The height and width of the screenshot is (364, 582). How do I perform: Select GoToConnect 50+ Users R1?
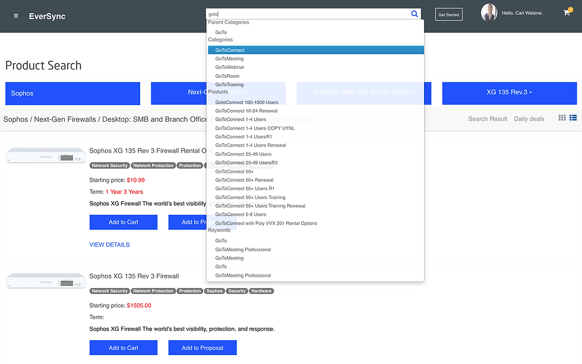coord(245,188)
